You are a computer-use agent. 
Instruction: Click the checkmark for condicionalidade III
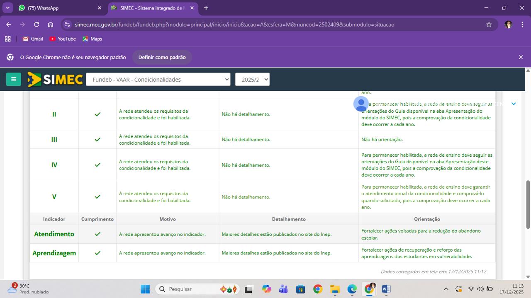pyautogui.click(x=97, y=139)
